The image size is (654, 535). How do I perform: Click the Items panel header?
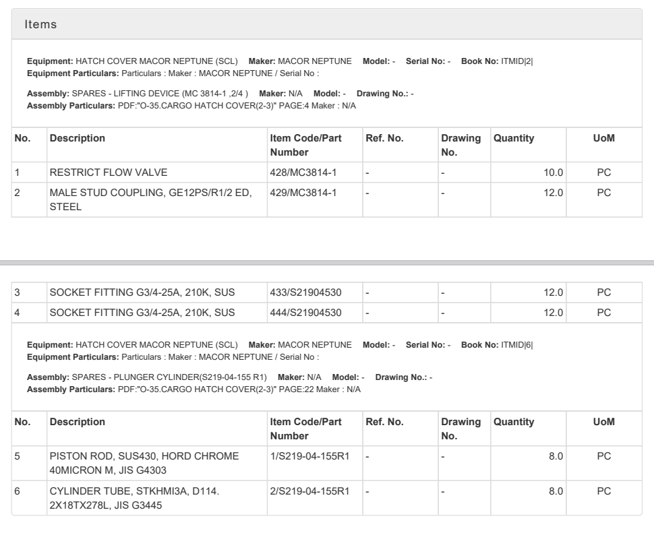click(x=40, y=24)
